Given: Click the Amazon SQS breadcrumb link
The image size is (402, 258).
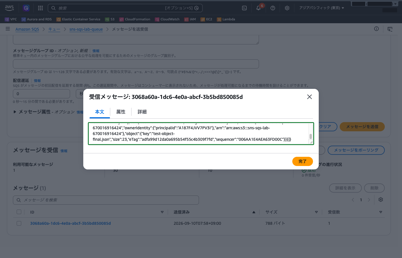Looking at the screenshot, I should pos(27,29).
